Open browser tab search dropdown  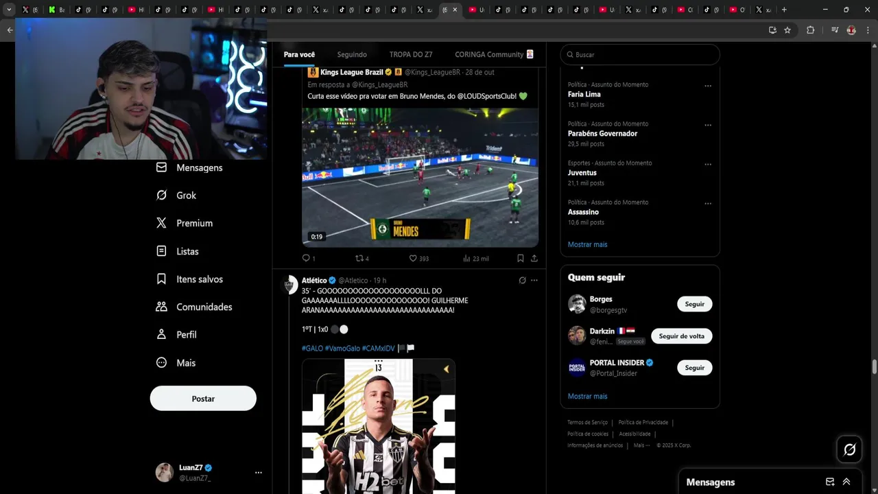tap(9, 10)
